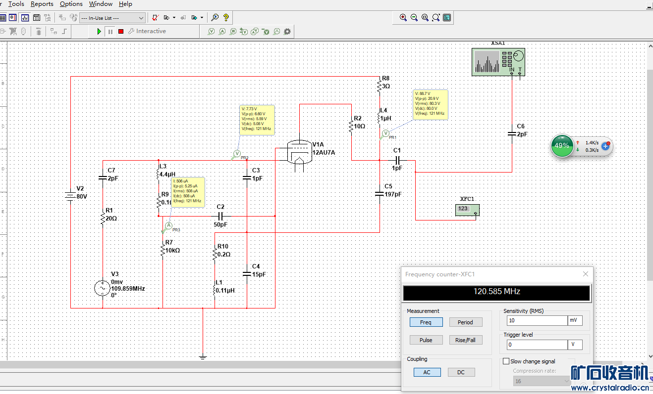Click the yellow Help question mark icon
This screenshot has width=653, height=394.
pos(226,17)
